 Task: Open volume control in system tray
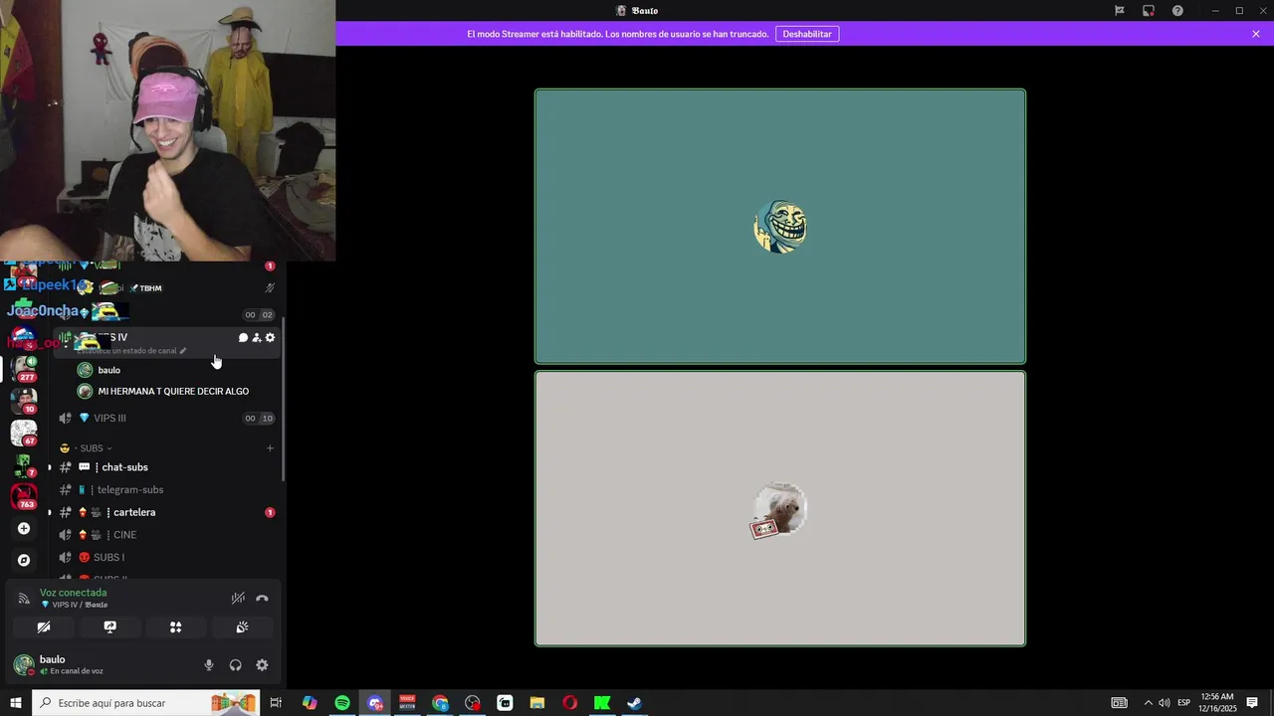[x=1165, y=703]
